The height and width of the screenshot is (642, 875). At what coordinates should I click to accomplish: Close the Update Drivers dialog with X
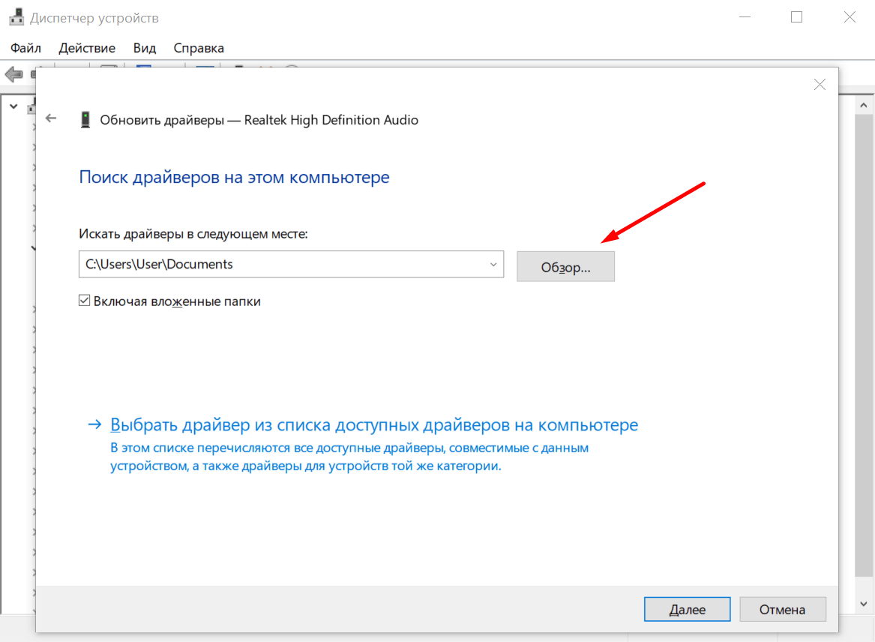point(820,85)
